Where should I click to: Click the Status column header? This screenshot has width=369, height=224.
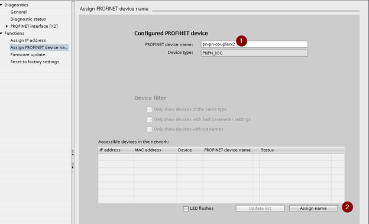[295, 150]
